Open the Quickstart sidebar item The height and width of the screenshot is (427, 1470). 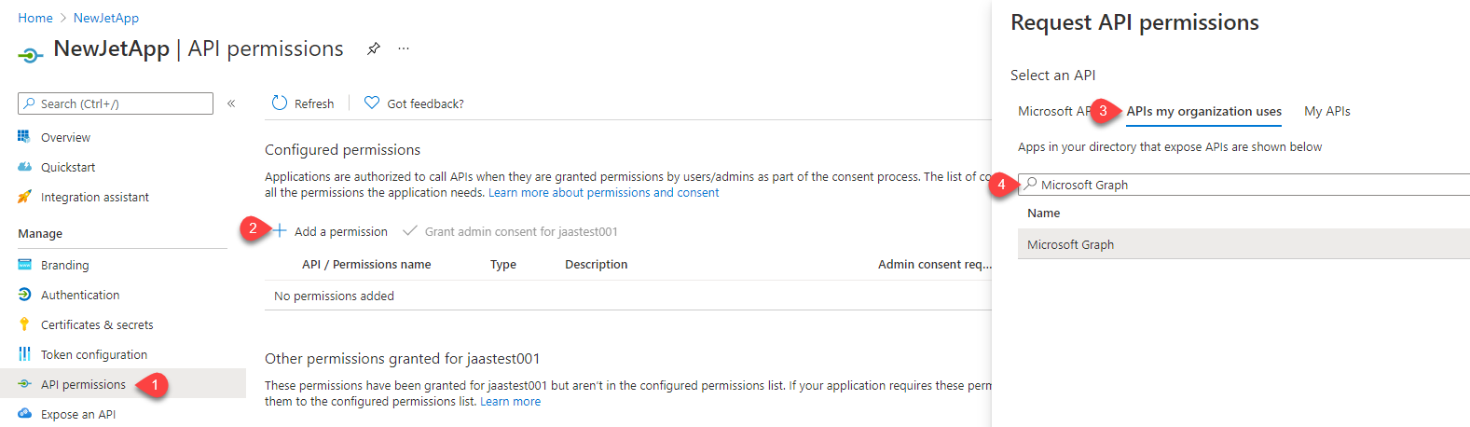click(68, 167)
